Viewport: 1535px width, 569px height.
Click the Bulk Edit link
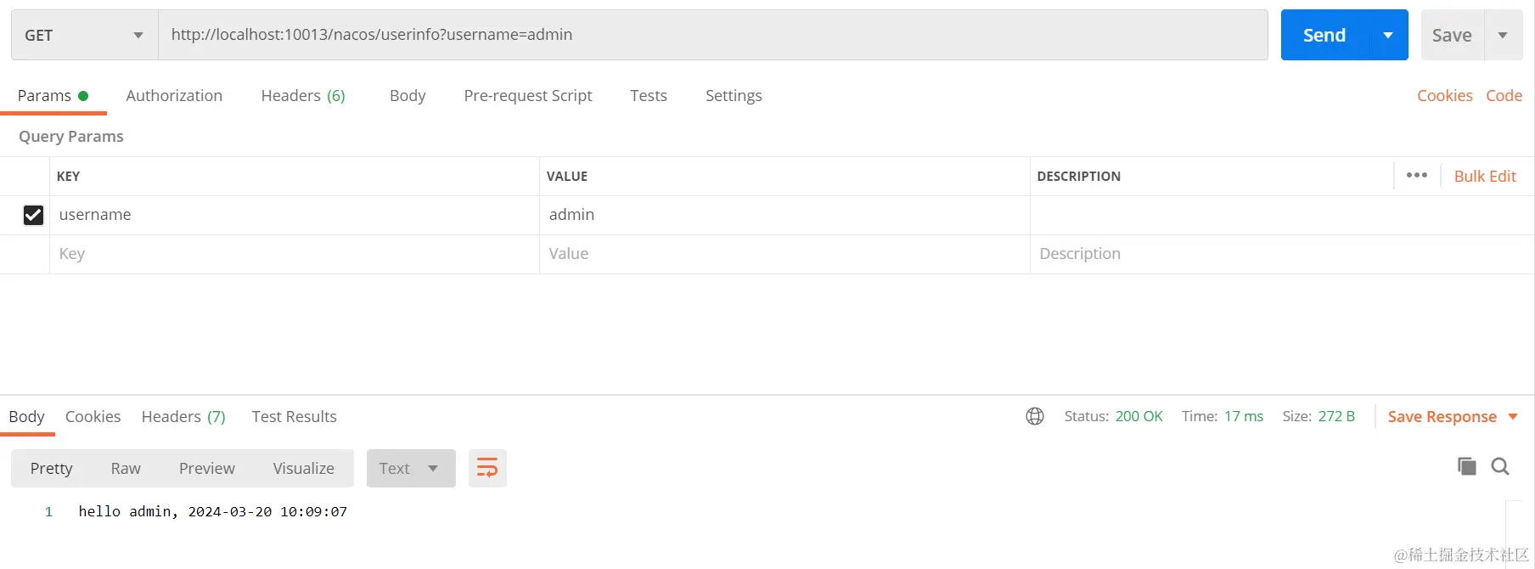1485,176
